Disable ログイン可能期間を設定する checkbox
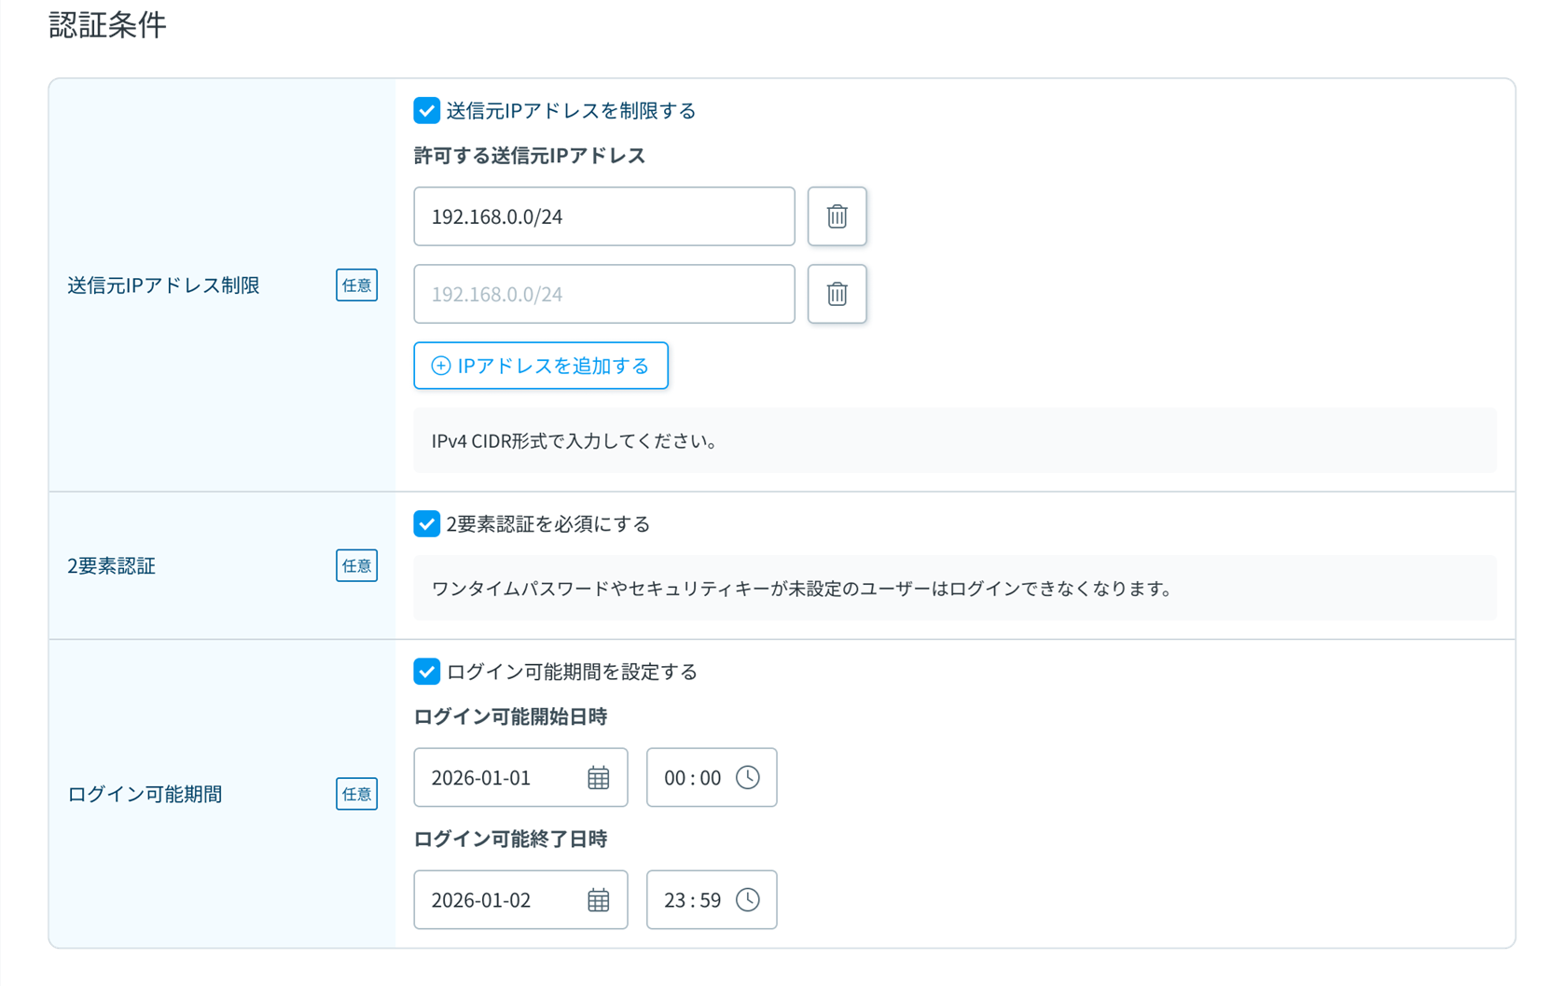Viewport: 1564px width, 986px height. [x=426, y=672]
